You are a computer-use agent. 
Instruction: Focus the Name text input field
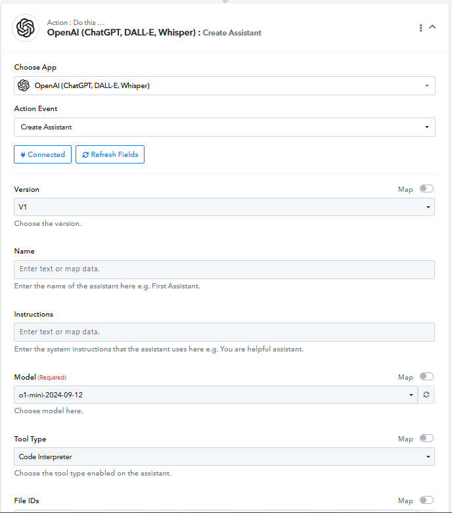pyautogui.click(x=224, y=269)
